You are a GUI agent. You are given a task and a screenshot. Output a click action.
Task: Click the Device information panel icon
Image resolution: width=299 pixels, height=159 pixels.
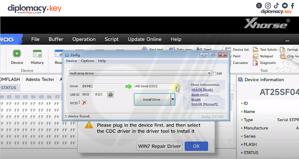click(241, 80)
